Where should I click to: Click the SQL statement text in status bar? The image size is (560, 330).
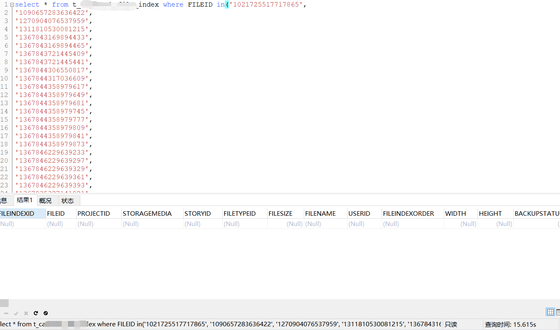click(x=221, y=324)
